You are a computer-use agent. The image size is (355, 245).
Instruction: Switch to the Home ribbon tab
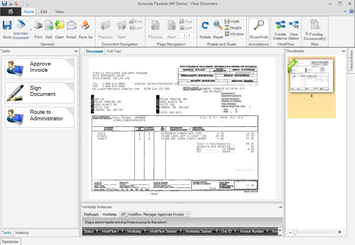29,11
